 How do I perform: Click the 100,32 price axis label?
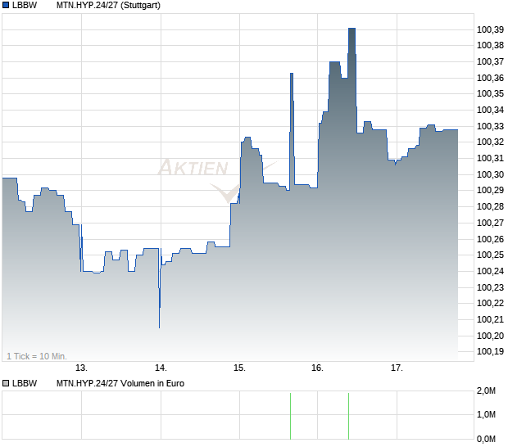(490, 142)
